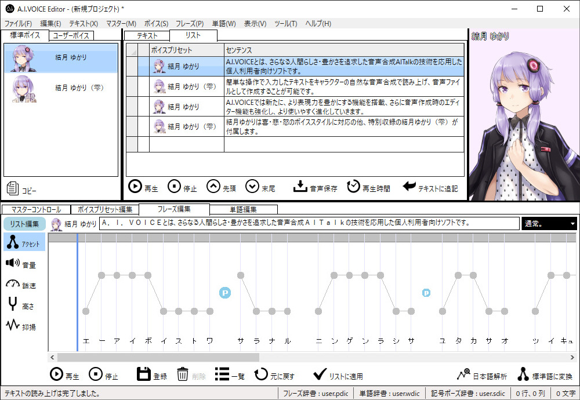
Task: Click the 登録 floppy disk icon
Action: click(x=143, y=374)
